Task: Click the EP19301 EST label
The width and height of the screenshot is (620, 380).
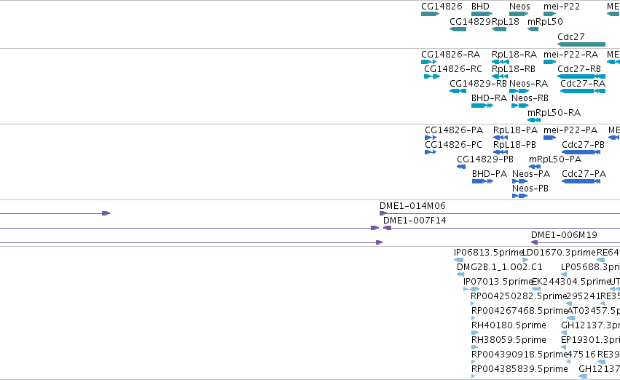Action: click(590, 340)
